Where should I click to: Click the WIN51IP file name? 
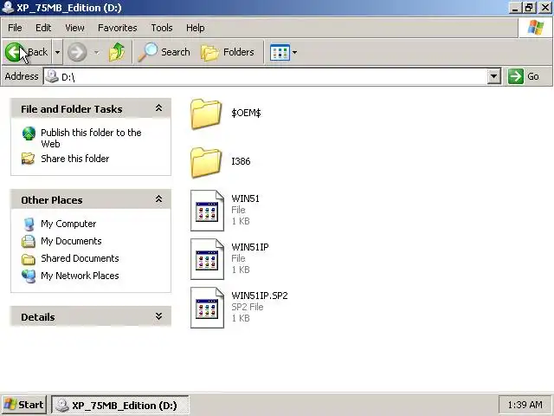[250, 247]
